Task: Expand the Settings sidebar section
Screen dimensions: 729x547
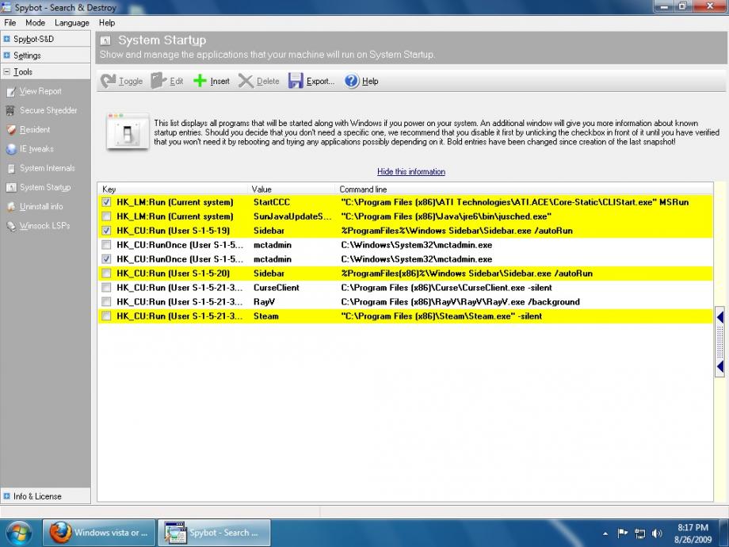Action: click(x=6, y=55)
